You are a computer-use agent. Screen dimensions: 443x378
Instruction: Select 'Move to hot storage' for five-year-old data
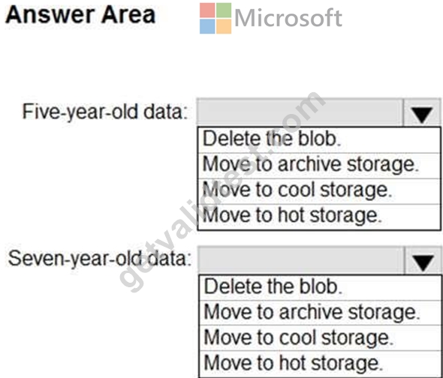(319, 217)
